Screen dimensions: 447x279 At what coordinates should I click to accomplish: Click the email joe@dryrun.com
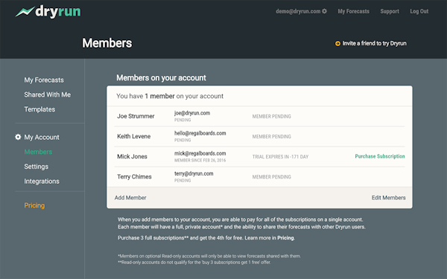point(192,113)
